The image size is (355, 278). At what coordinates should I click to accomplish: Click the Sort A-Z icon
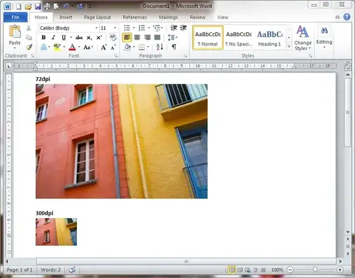coord(159,47)
